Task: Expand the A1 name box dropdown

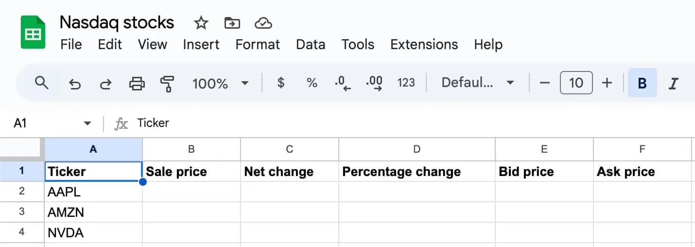Action: pos(87,123)
